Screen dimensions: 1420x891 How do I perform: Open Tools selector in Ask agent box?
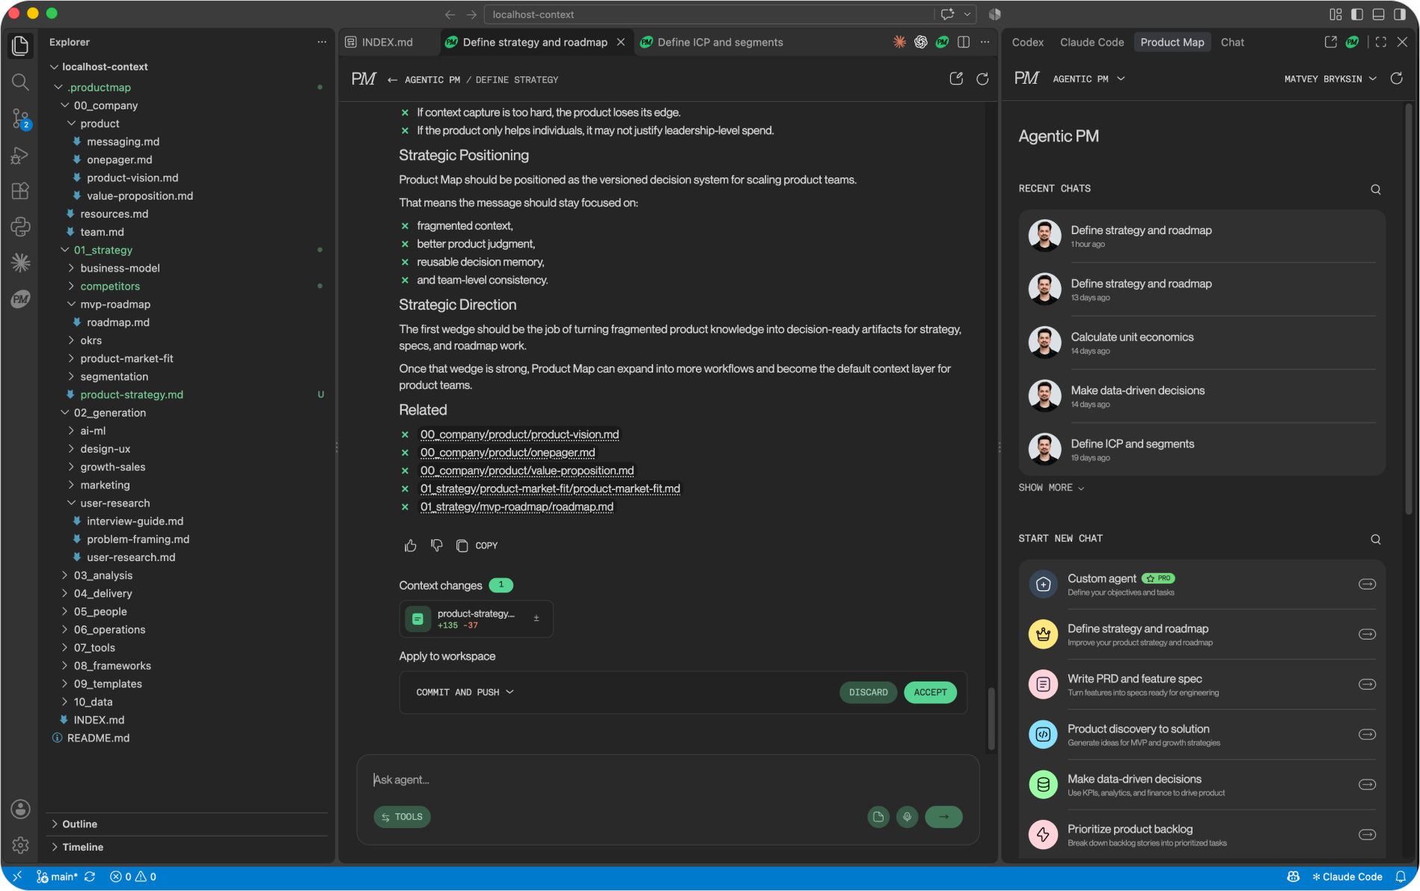pyautogui.click(x=403, y=817)
